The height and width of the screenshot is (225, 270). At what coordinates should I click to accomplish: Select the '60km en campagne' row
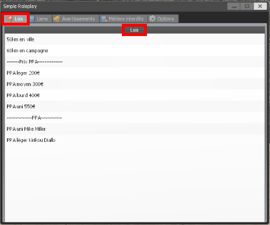coord(135,51)
